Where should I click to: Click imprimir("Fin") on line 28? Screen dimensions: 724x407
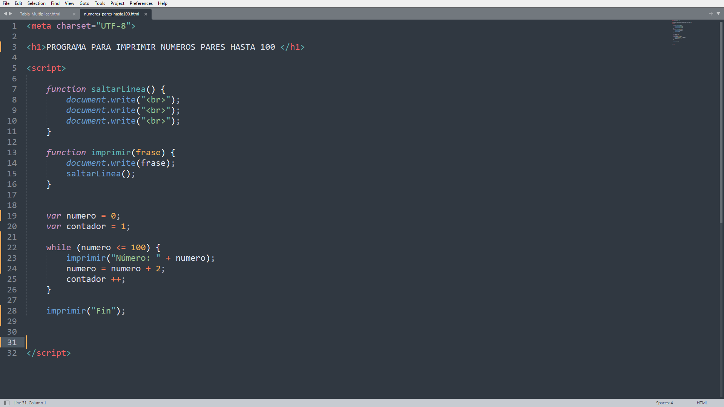(86, 311)
